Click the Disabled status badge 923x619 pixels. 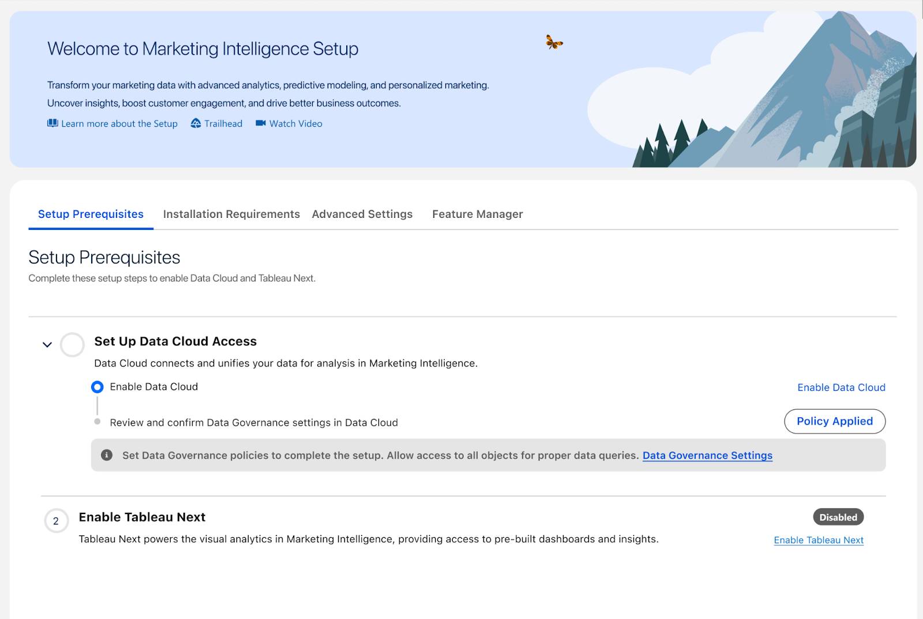[x=838, y=517]
